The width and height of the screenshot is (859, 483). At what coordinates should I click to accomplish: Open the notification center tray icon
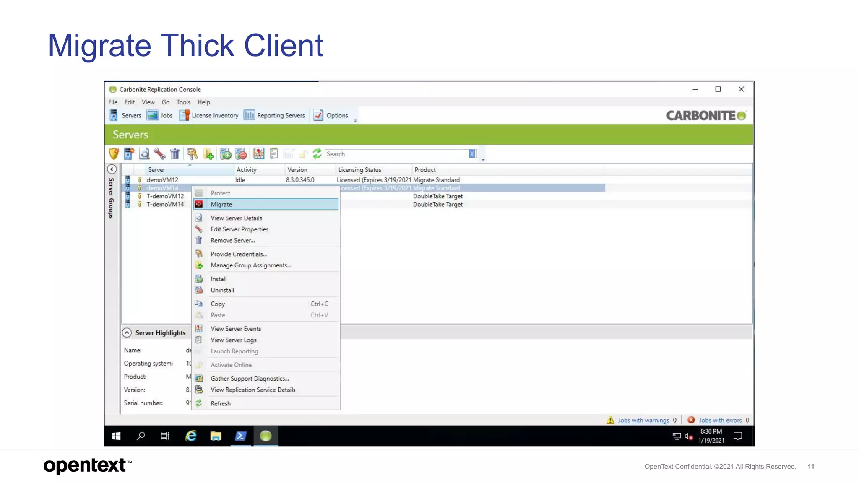click(738, 436)
